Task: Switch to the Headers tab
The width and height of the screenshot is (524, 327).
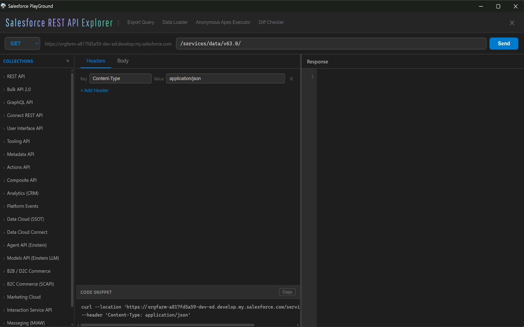Action: (96, 61)
